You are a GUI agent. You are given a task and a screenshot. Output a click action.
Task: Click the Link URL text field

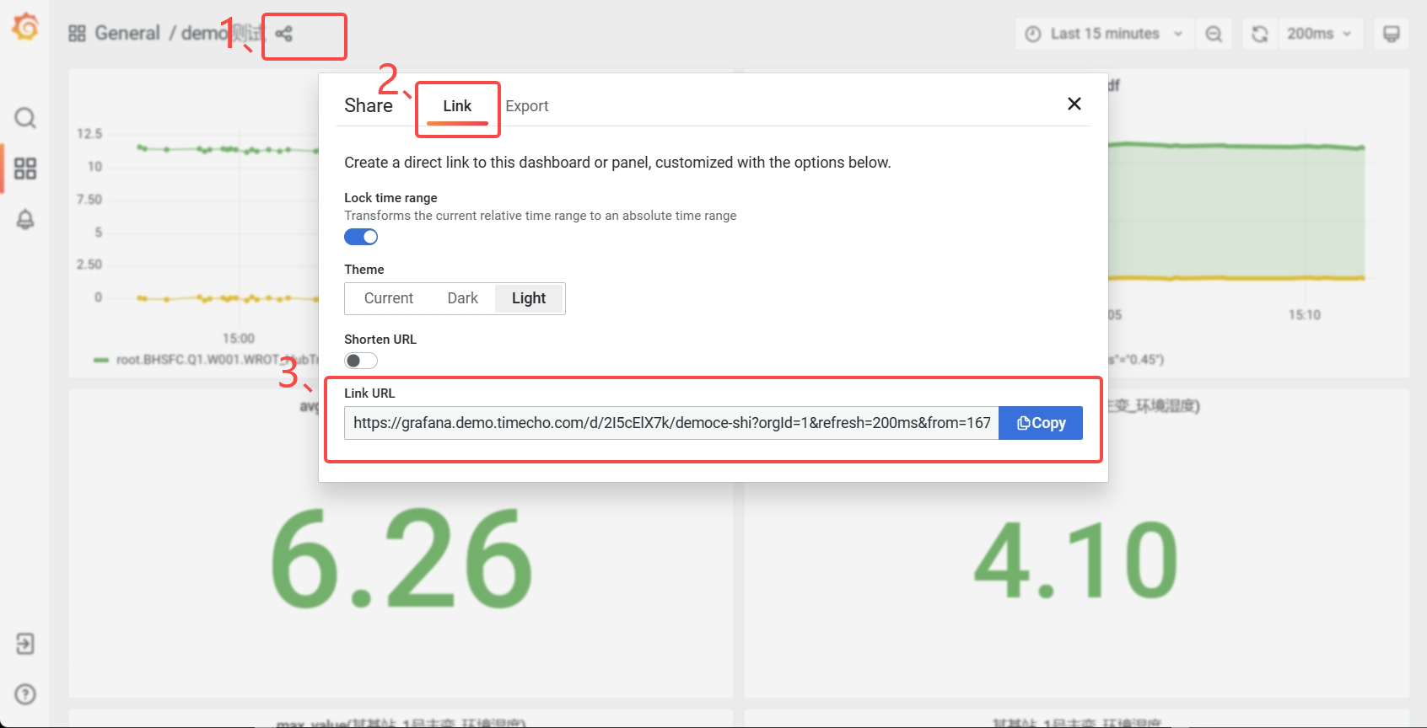(671, 423)
